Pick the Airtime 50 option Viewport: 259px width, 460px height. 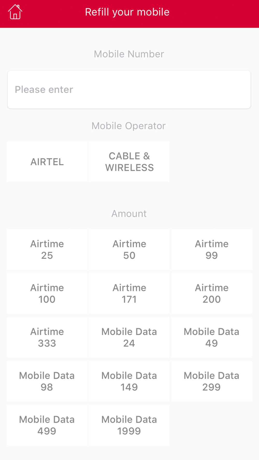pos(129,249)
